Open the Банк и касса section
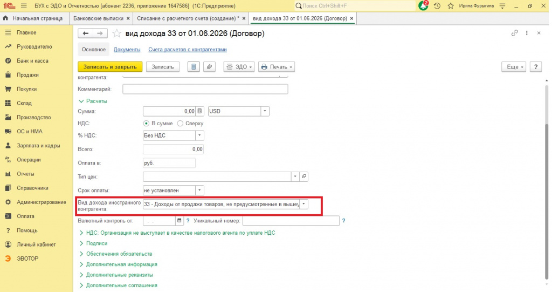 (x=32, y=60)
